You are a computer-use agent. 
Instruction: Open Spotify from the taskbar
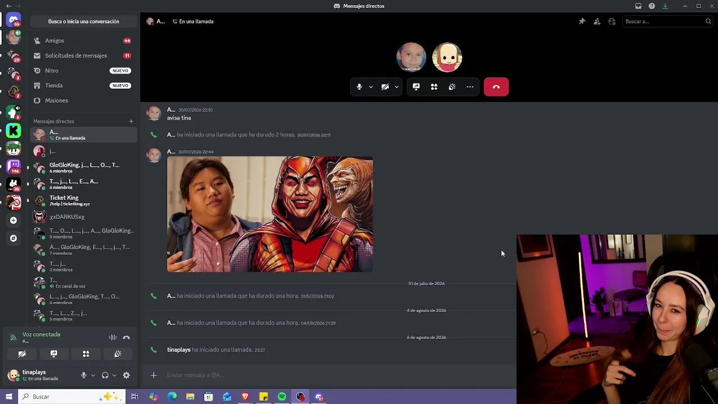(282, 397)
